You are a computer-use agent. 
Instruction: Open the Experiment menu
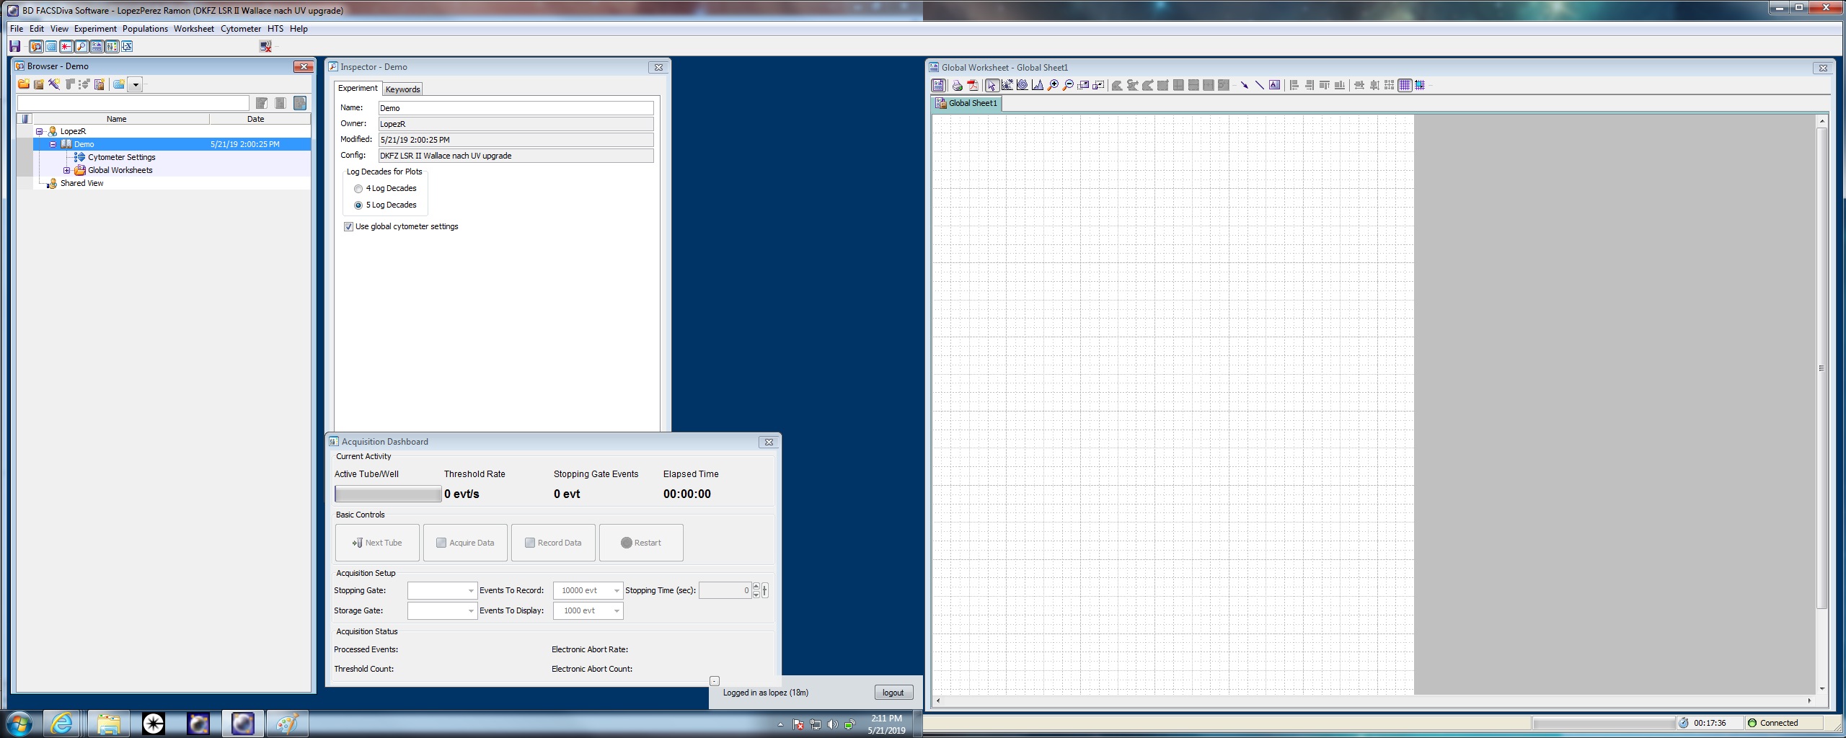pos(95,29)
